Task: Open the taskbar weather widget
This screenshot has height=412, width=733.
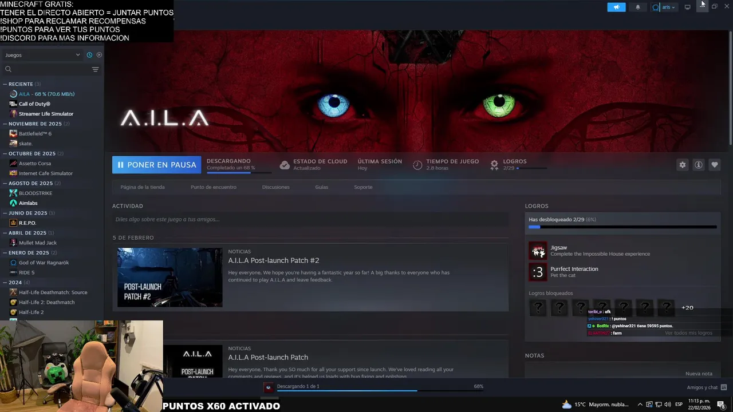Action: click(596, 405)
